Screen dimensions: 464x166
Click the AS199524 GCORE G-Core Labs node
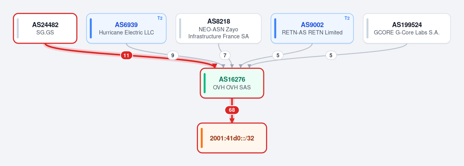[407, 28]
